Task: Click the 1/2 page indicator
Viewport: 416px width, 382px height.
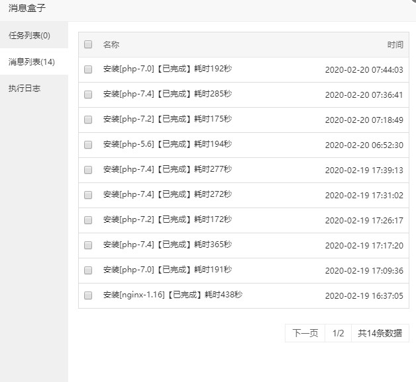Action: point(338,333)
